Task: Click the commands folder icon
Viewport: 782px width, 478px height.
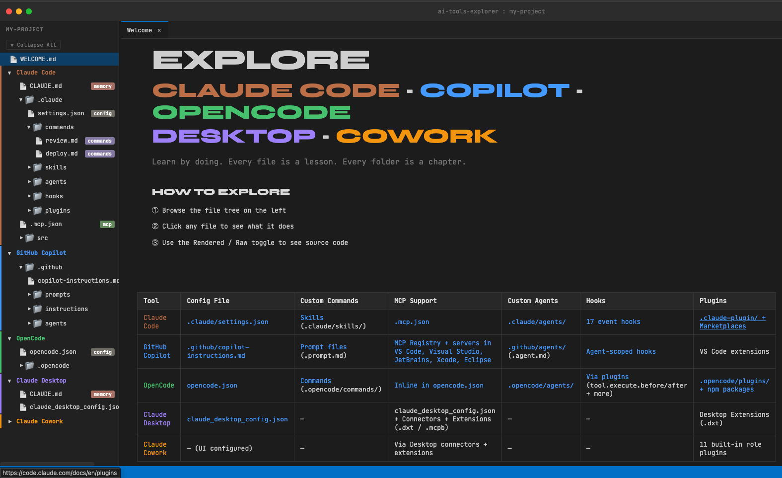Action: (x=38, y=127)
